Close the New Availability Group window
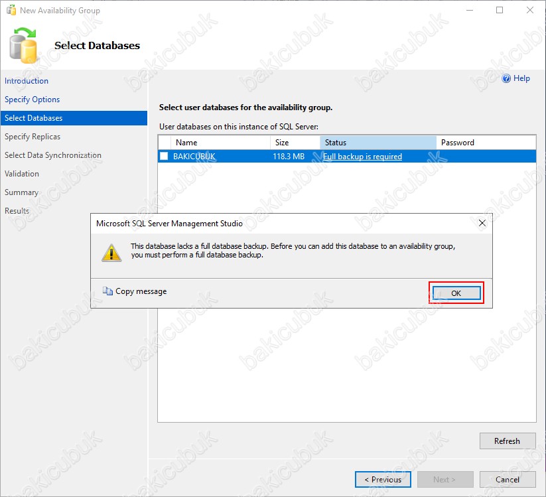This screenshot has width=546, height=497. tap(530, 10)
